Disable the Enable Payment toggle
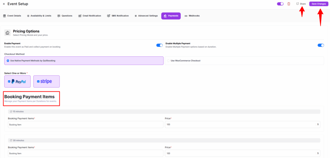330x158 pixels. tap(159, 45)
